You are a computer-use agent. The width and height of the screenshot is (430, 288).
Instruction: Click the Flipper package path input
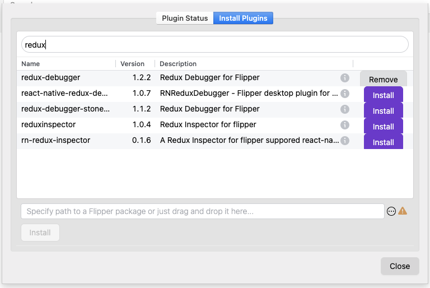coord(202,211)
